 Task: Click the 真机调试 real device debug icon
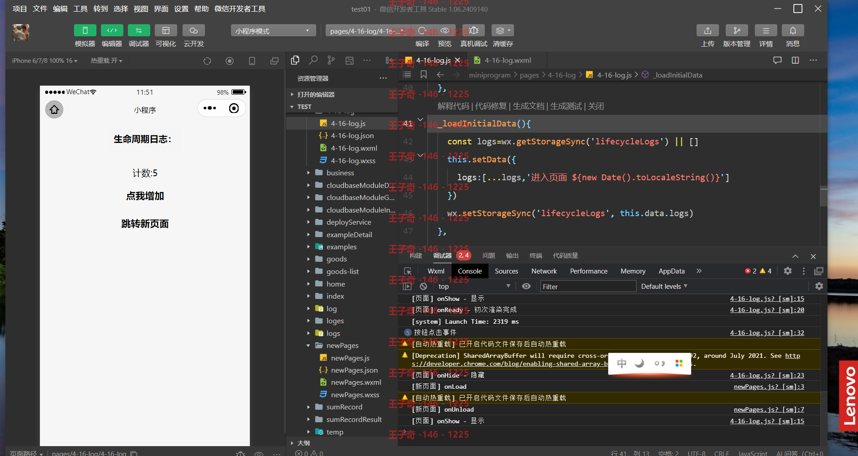point(474,30)
